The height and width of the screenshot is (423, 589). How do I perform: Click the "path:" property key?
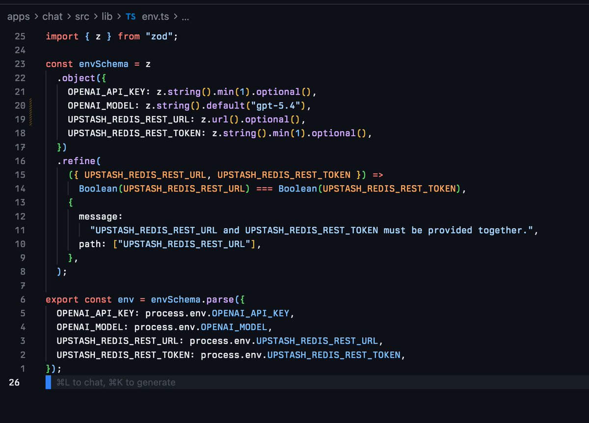(x=92, y=244)
